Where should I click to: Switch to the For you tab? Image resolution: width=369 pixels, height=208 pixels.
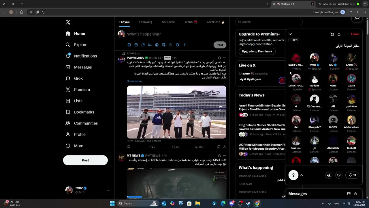tap(125, 22)
